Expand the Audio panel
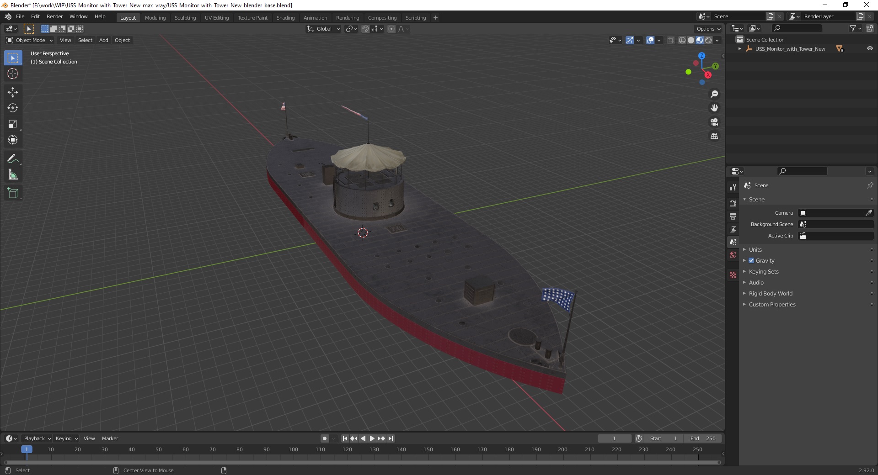The height and width of the screenshot is (475, 878). pyautogui.click(x=756, y=282)
